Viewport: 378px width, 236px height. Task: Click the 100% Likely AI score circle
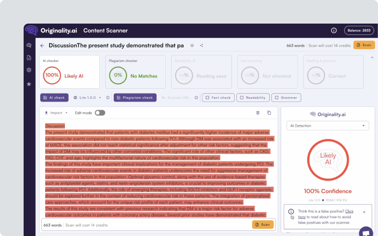pos(52,76)
